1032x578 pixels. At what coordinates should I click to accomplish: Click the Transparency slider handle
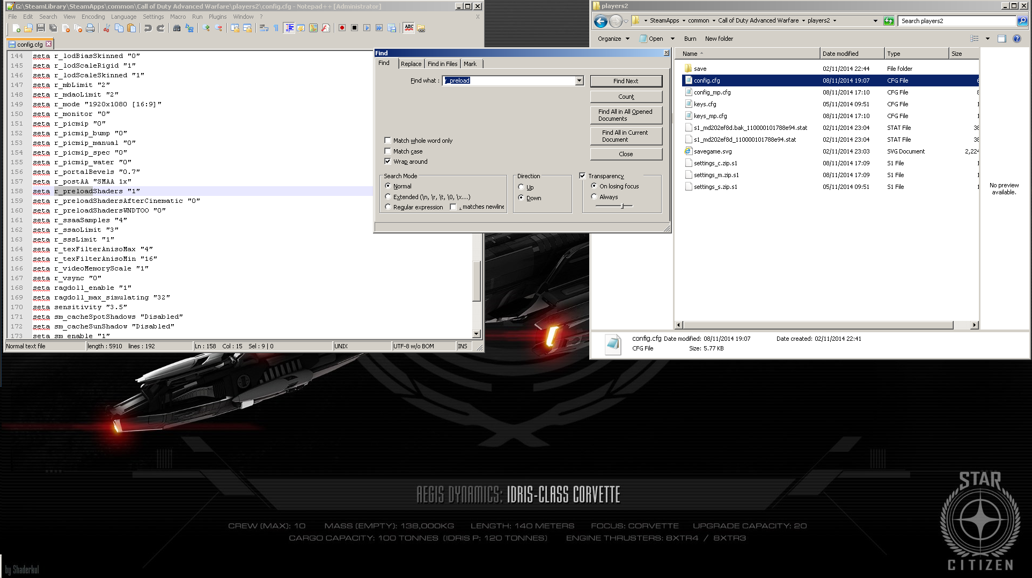click(623, 206)
